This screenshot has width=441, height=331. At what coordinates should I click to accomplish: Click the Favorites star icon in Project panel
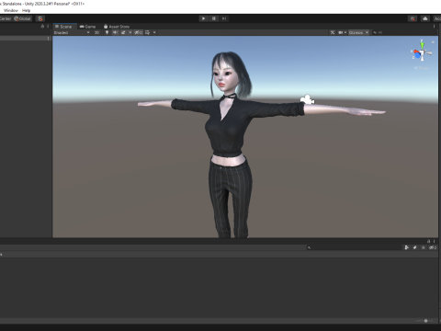point(424,247)
